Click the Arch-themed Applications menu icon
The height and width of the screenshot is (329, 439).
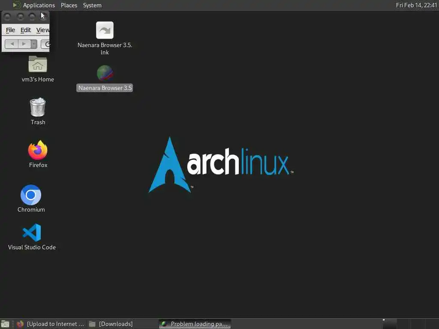click(x=17, y=5)
